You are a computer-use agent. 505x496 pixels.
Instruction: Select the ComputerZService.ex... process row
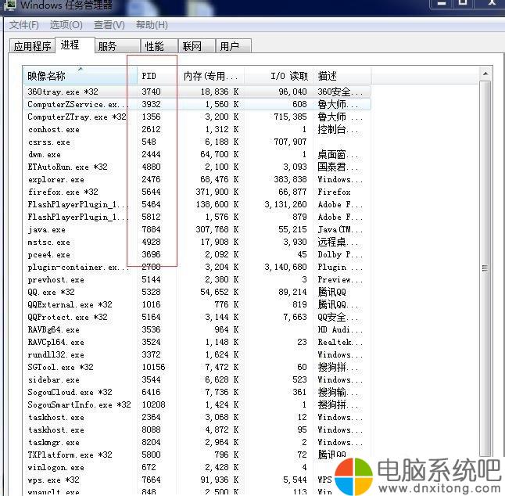pyautogui.click(x=197, y=104)
